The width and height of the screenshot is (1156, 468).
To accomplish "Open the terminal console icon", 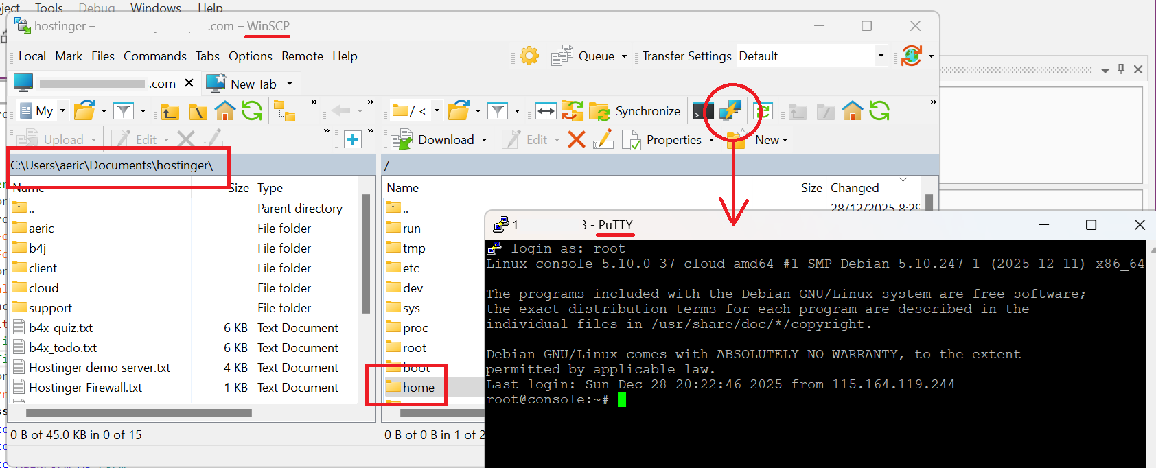I will click(x=703, y=110).
